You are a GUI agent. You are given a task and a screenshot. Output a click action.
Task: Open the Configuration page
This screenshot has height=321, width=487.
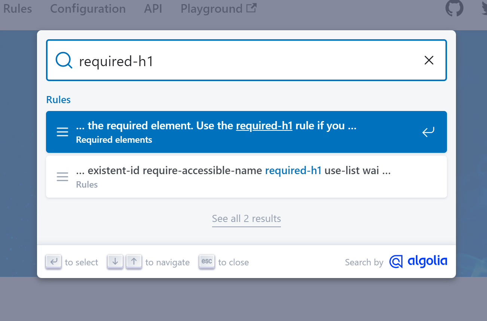88,9
